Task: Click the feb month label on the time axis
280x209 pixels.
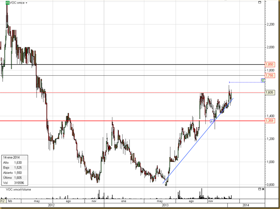Action: coord(10,201)
